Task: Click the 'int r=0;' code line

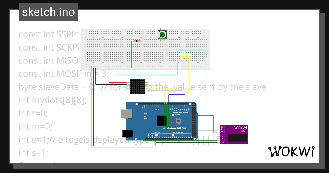Action: 33,113
